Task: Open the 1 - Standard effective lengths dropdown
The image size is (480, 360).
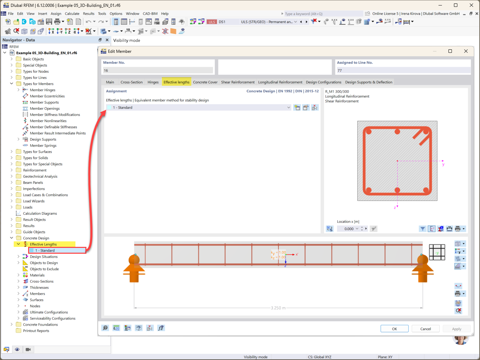Action: click(288, 107)
